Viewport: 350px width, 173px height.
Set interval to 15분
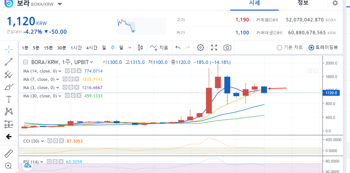pyautogui.click(x=48, y=48)
